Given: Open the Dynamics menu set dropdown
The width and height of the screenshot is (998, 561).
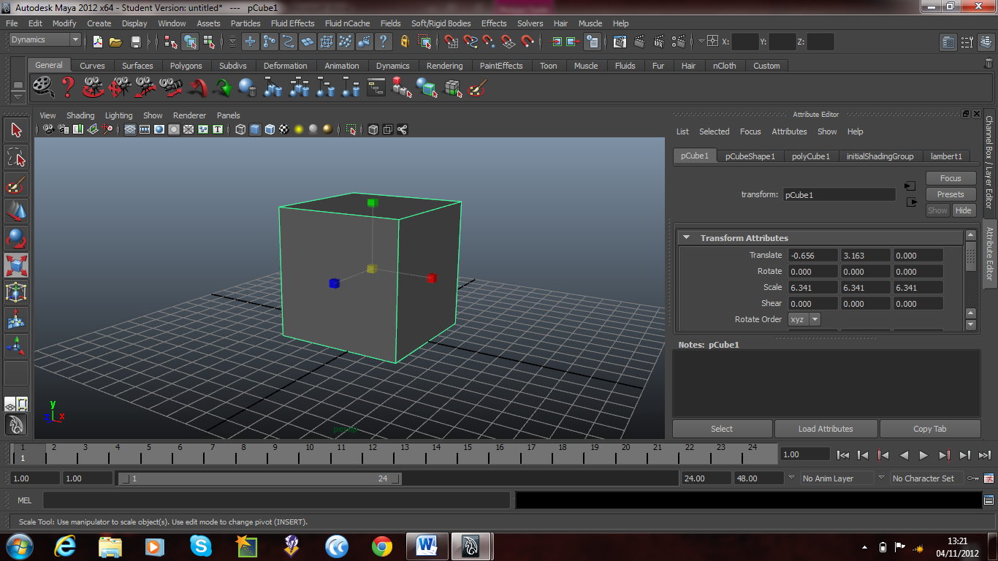Looking at the screenshot, I should tap(45, 40).
